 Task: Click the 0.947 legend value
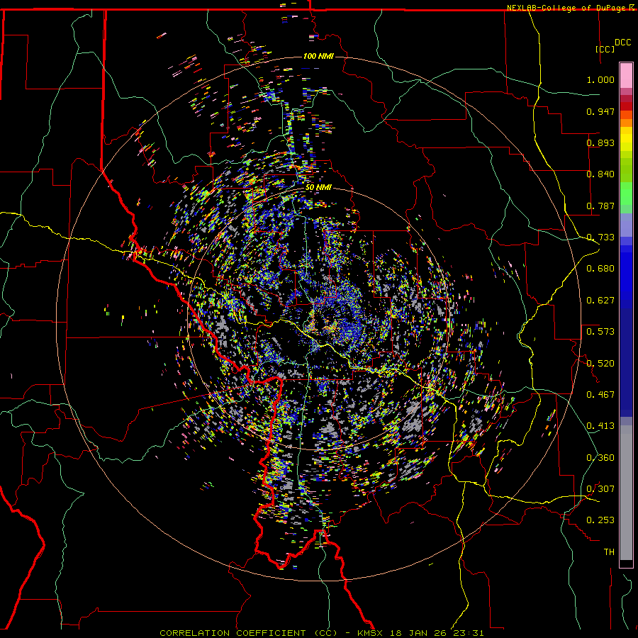pos(600,111)
